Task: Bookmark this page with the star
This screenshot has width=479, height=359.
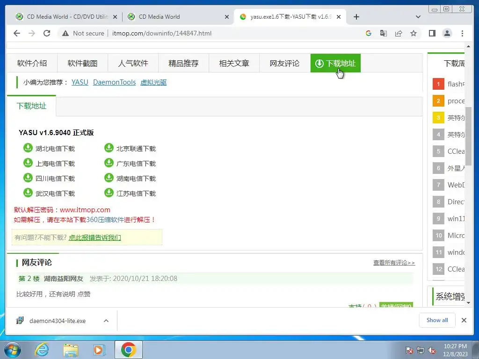Action: 414,33
